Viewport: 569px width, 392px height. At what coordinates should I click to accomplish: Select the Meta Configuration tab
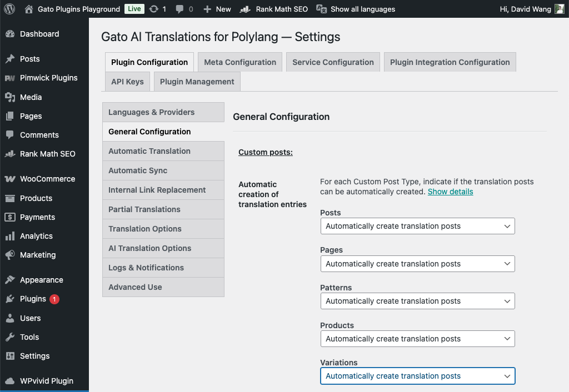(x=239, y=62)
